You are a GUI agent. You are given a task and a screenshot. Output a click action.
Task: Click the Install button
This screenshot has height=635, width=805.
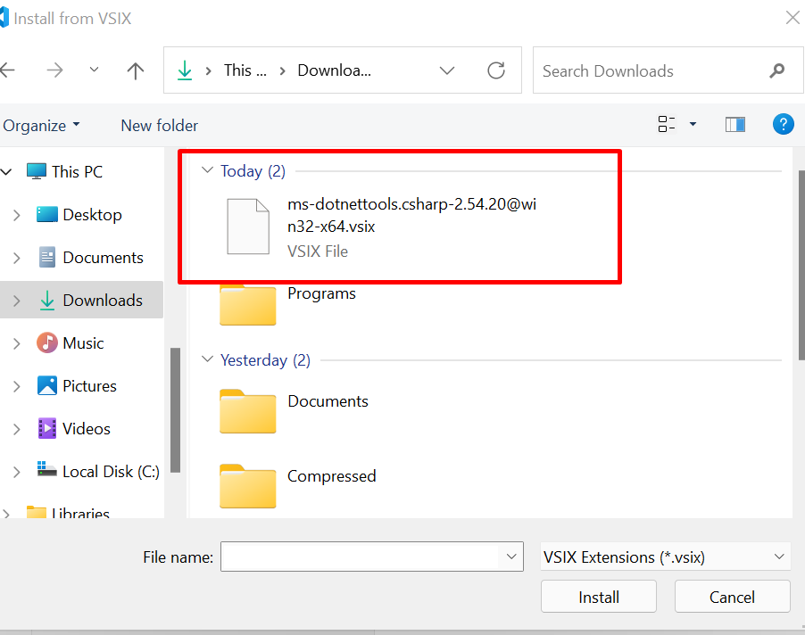pos(599,597)
